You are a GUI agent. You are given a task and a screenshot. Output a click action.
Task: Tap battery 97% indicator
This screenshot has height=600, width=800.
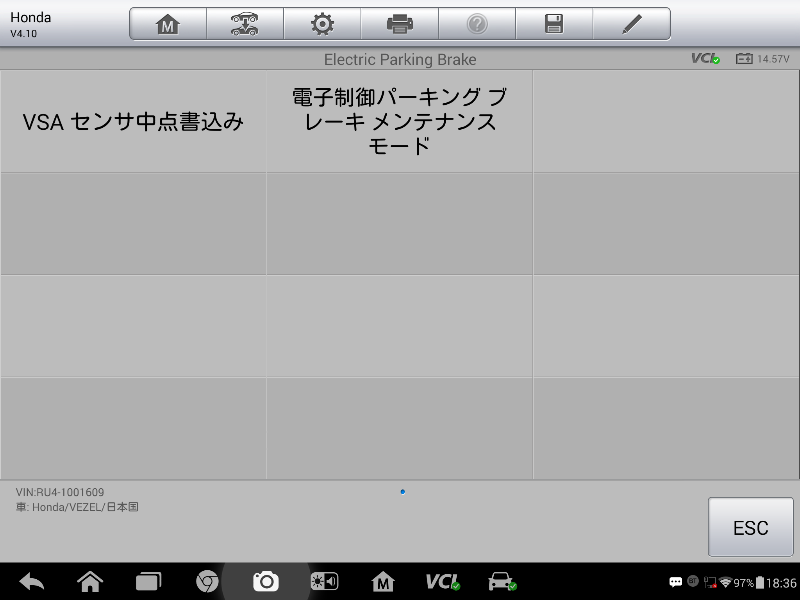(749, 583)
